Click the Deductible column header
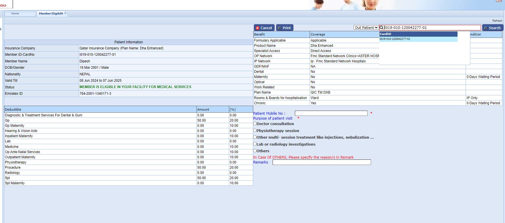The width and height of the screenshot is (505, 223). (x=13, y=109)
